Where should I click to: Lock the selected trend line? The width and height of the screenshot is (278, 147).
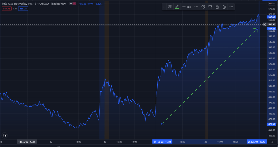[217, 7]
